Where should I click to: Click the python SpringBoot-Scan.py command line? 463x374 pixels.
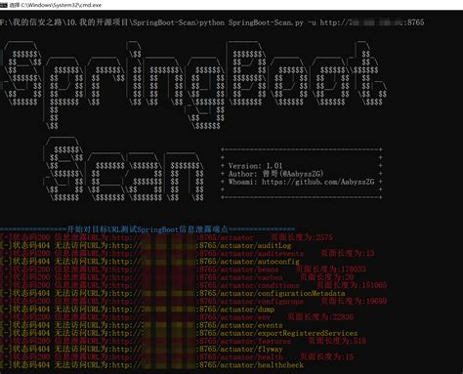tap(212, 22)
